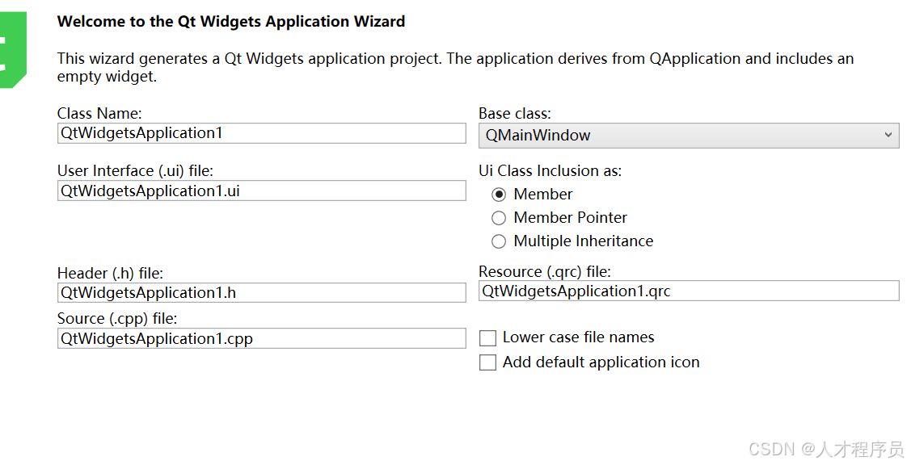
Task: Select Multiple Inheritance radio option
Action: (x=499, y=241)
